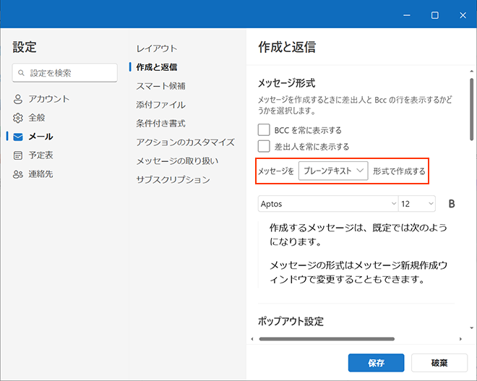
Task: Go to 添付ファイル settings
Action: (160, 105)
